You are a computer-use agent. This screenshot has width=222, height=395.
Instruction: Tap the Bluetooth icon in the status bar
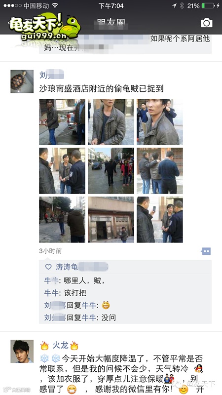pyautogui.click(x=182, y=5)
